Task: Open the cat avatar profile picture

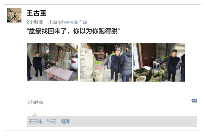Action: click(14, 15)
